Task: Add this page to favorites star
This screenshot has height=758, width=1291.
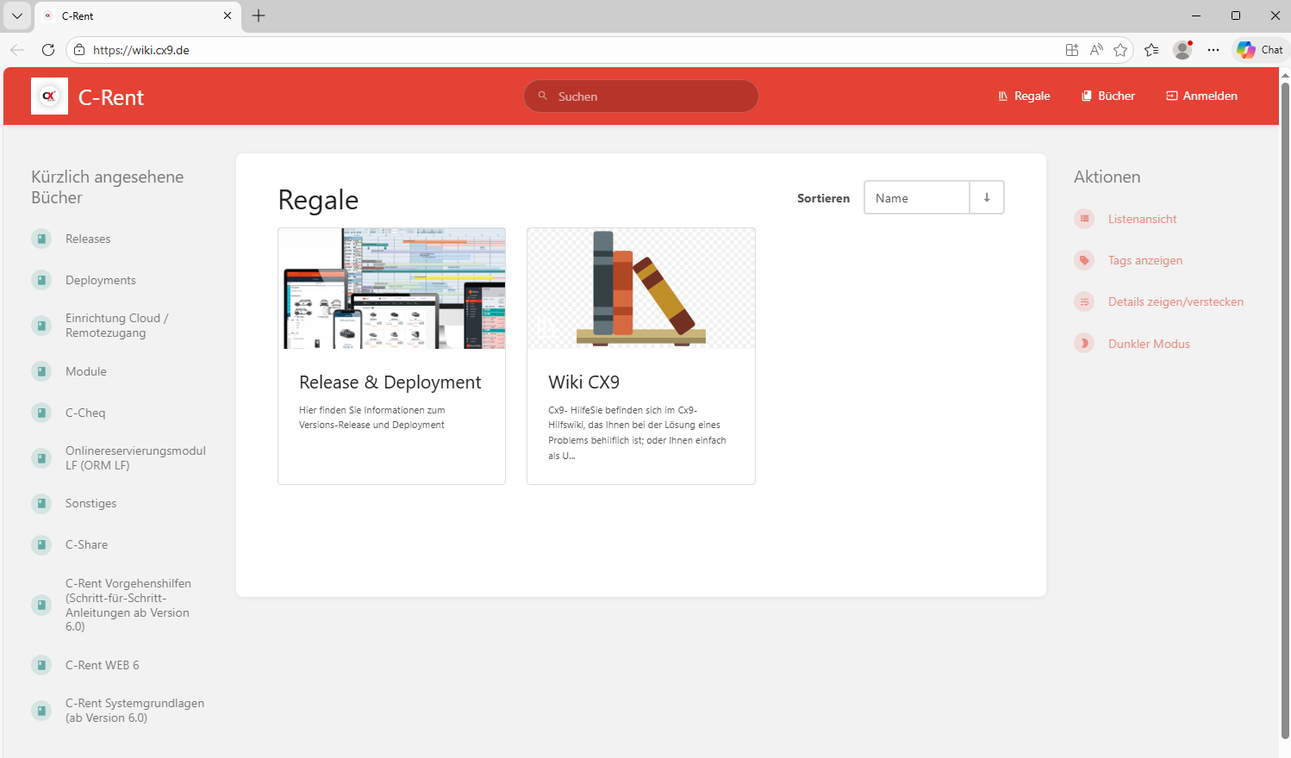Action: click(1120, 50)
